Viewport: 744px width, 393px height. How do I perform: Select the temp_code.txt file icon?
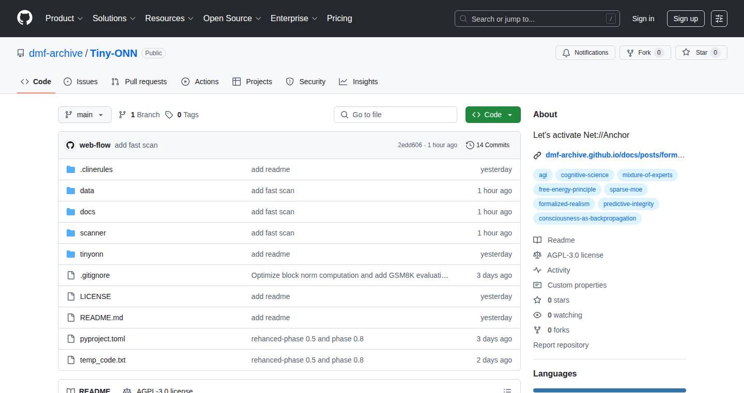(71, 360)
